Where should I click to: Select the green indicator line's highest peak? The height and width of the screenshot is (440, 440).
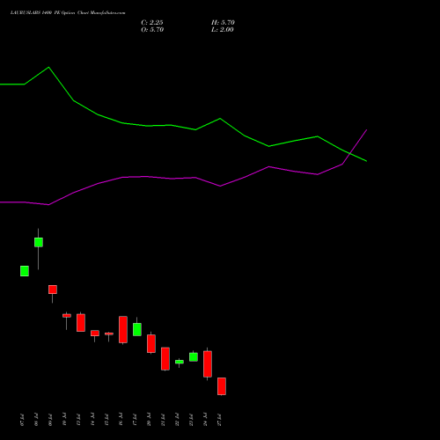click(48, 68)
